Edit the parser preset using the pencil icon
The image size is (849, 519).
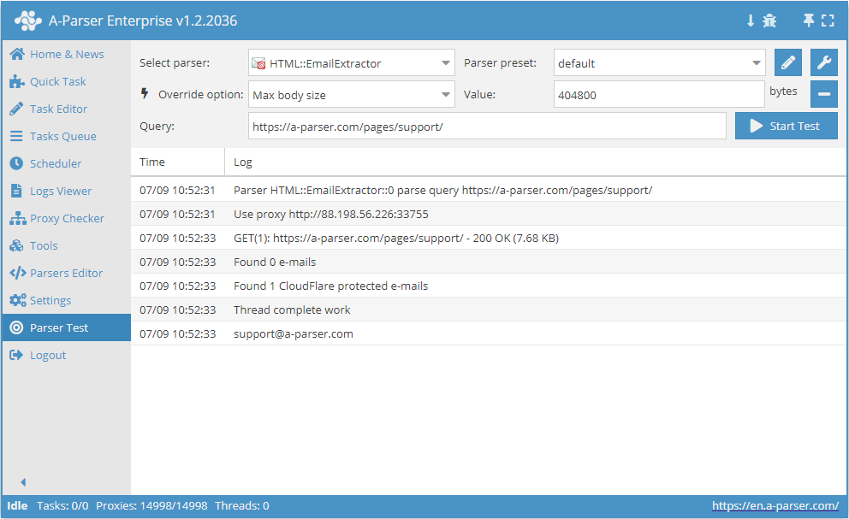pos(787,62)
